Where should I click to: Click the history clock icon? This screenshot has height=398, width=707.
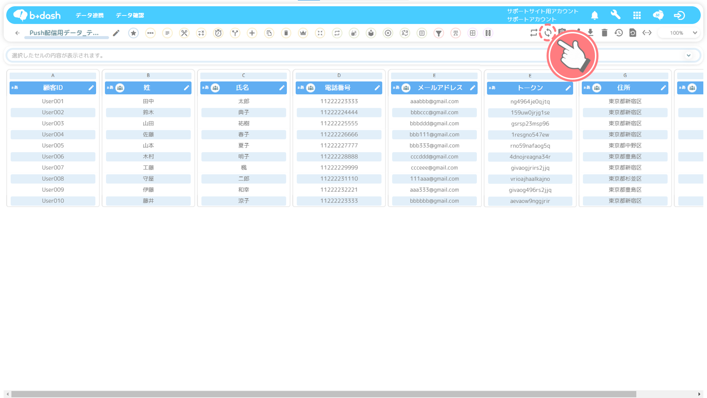click(618, 33)
